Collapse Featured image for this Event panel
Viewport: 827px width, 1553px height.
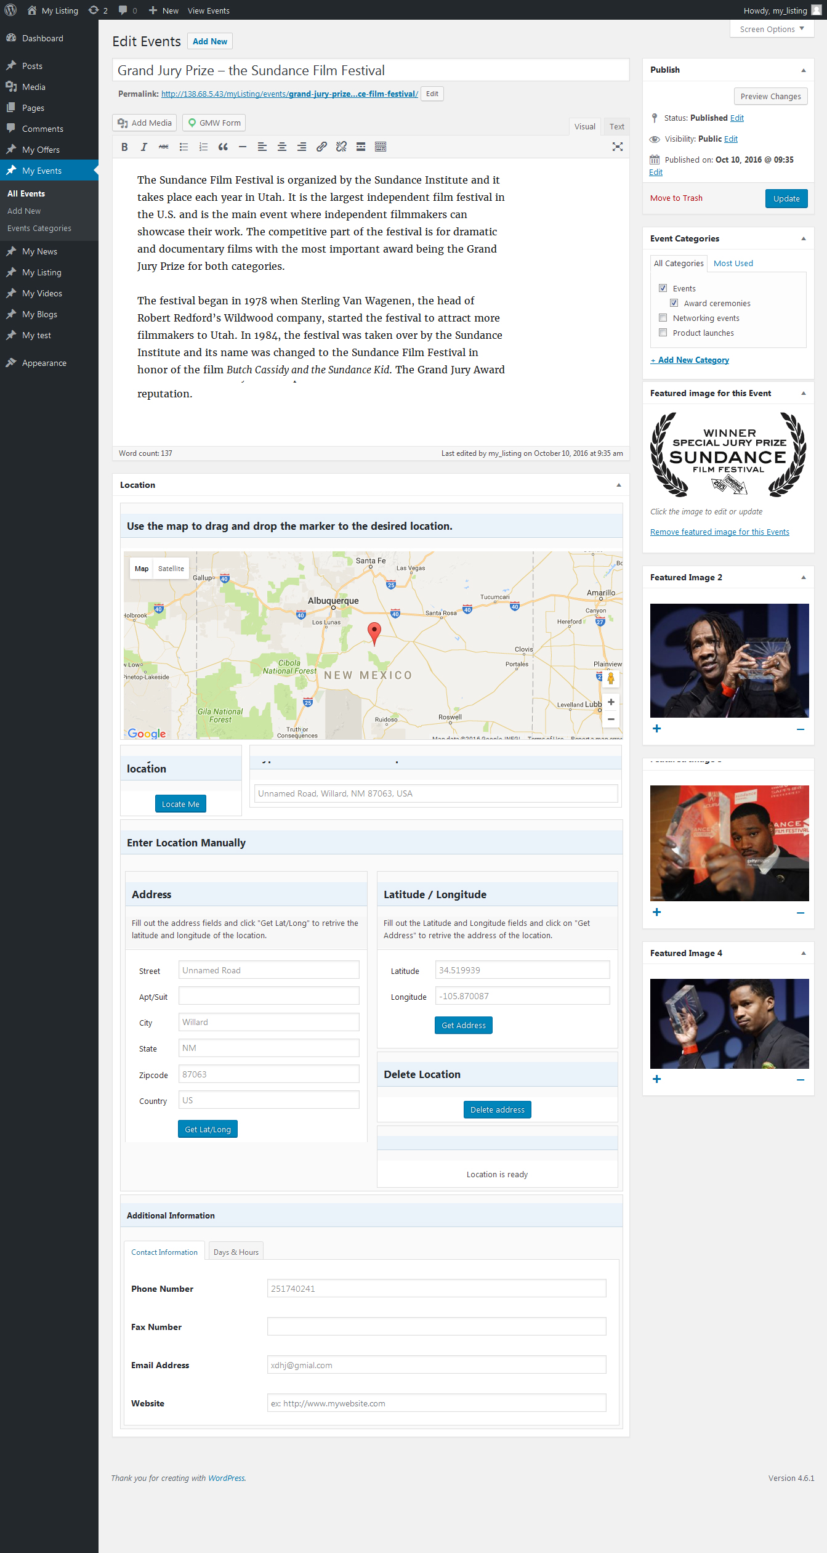(804, 393)
